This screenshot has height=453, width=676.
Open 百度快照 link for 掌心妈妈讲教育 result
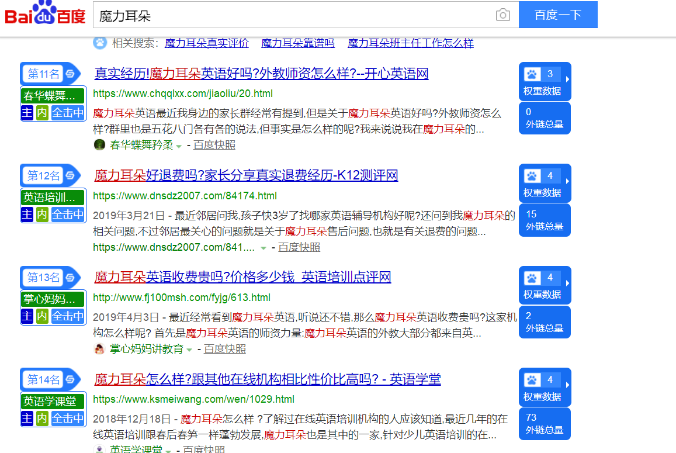pyautogui.click(x=224, y=348)
